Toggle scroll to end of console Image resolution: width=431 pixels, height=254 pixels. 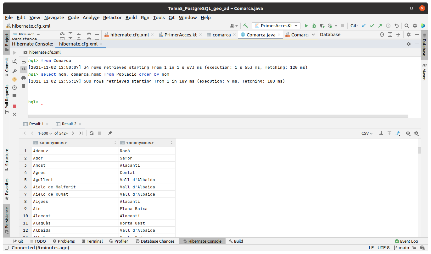pos(24,69)
